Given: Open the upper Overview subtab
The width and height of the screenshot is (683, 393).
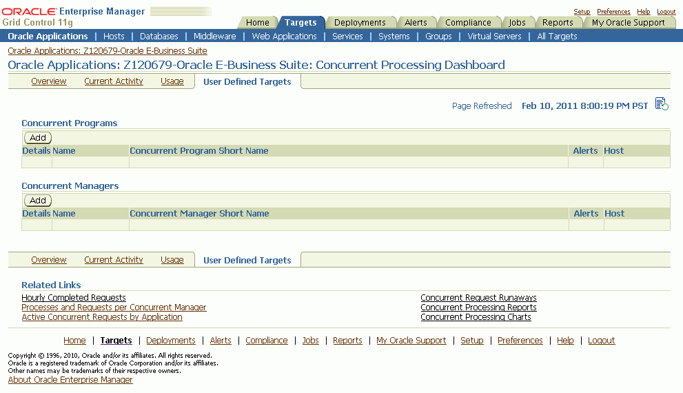Looking at the screenshot, I should click(x=49, y=81).
